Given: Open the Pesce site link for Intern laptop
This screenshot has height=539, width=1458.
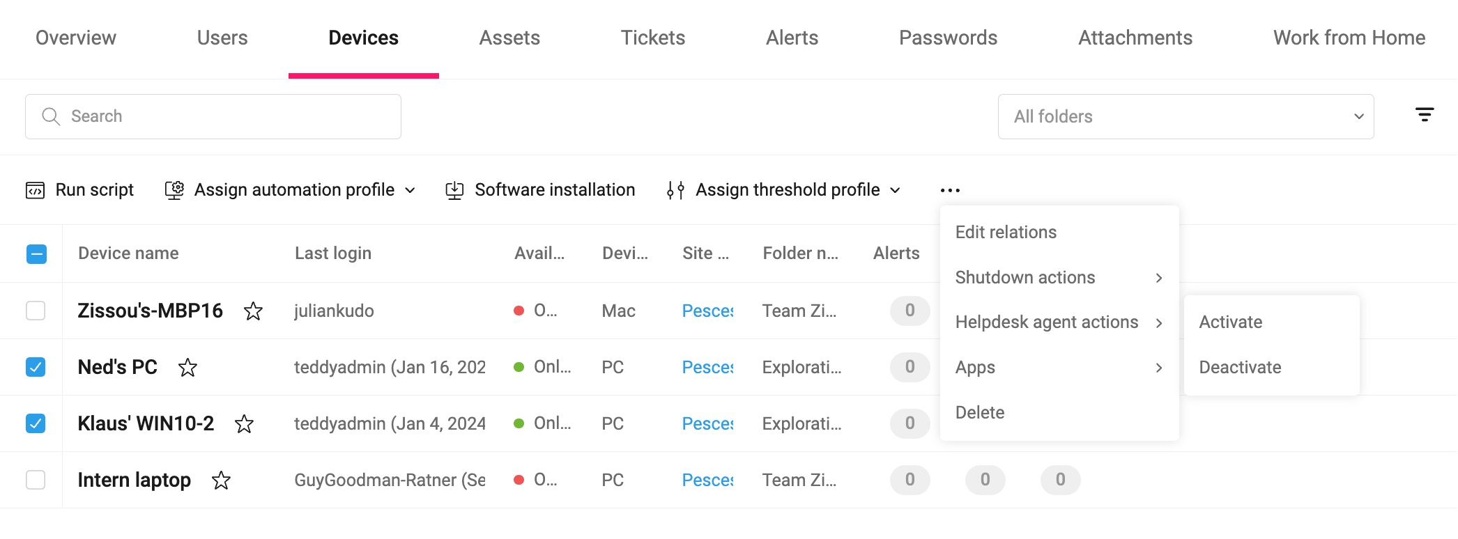Looking at the screenshot, I should tap(707, 480).
